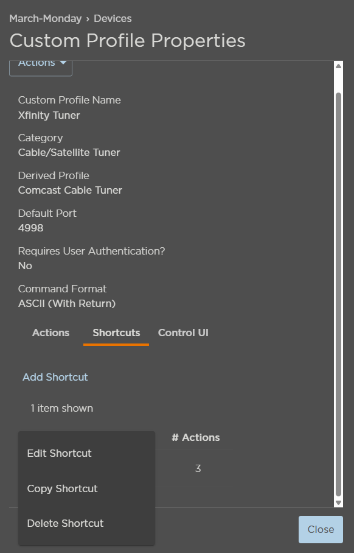The image size is (354, 553).
Task: Close the Custom Profile Properties dialog
Action: (x=321, y=529)
